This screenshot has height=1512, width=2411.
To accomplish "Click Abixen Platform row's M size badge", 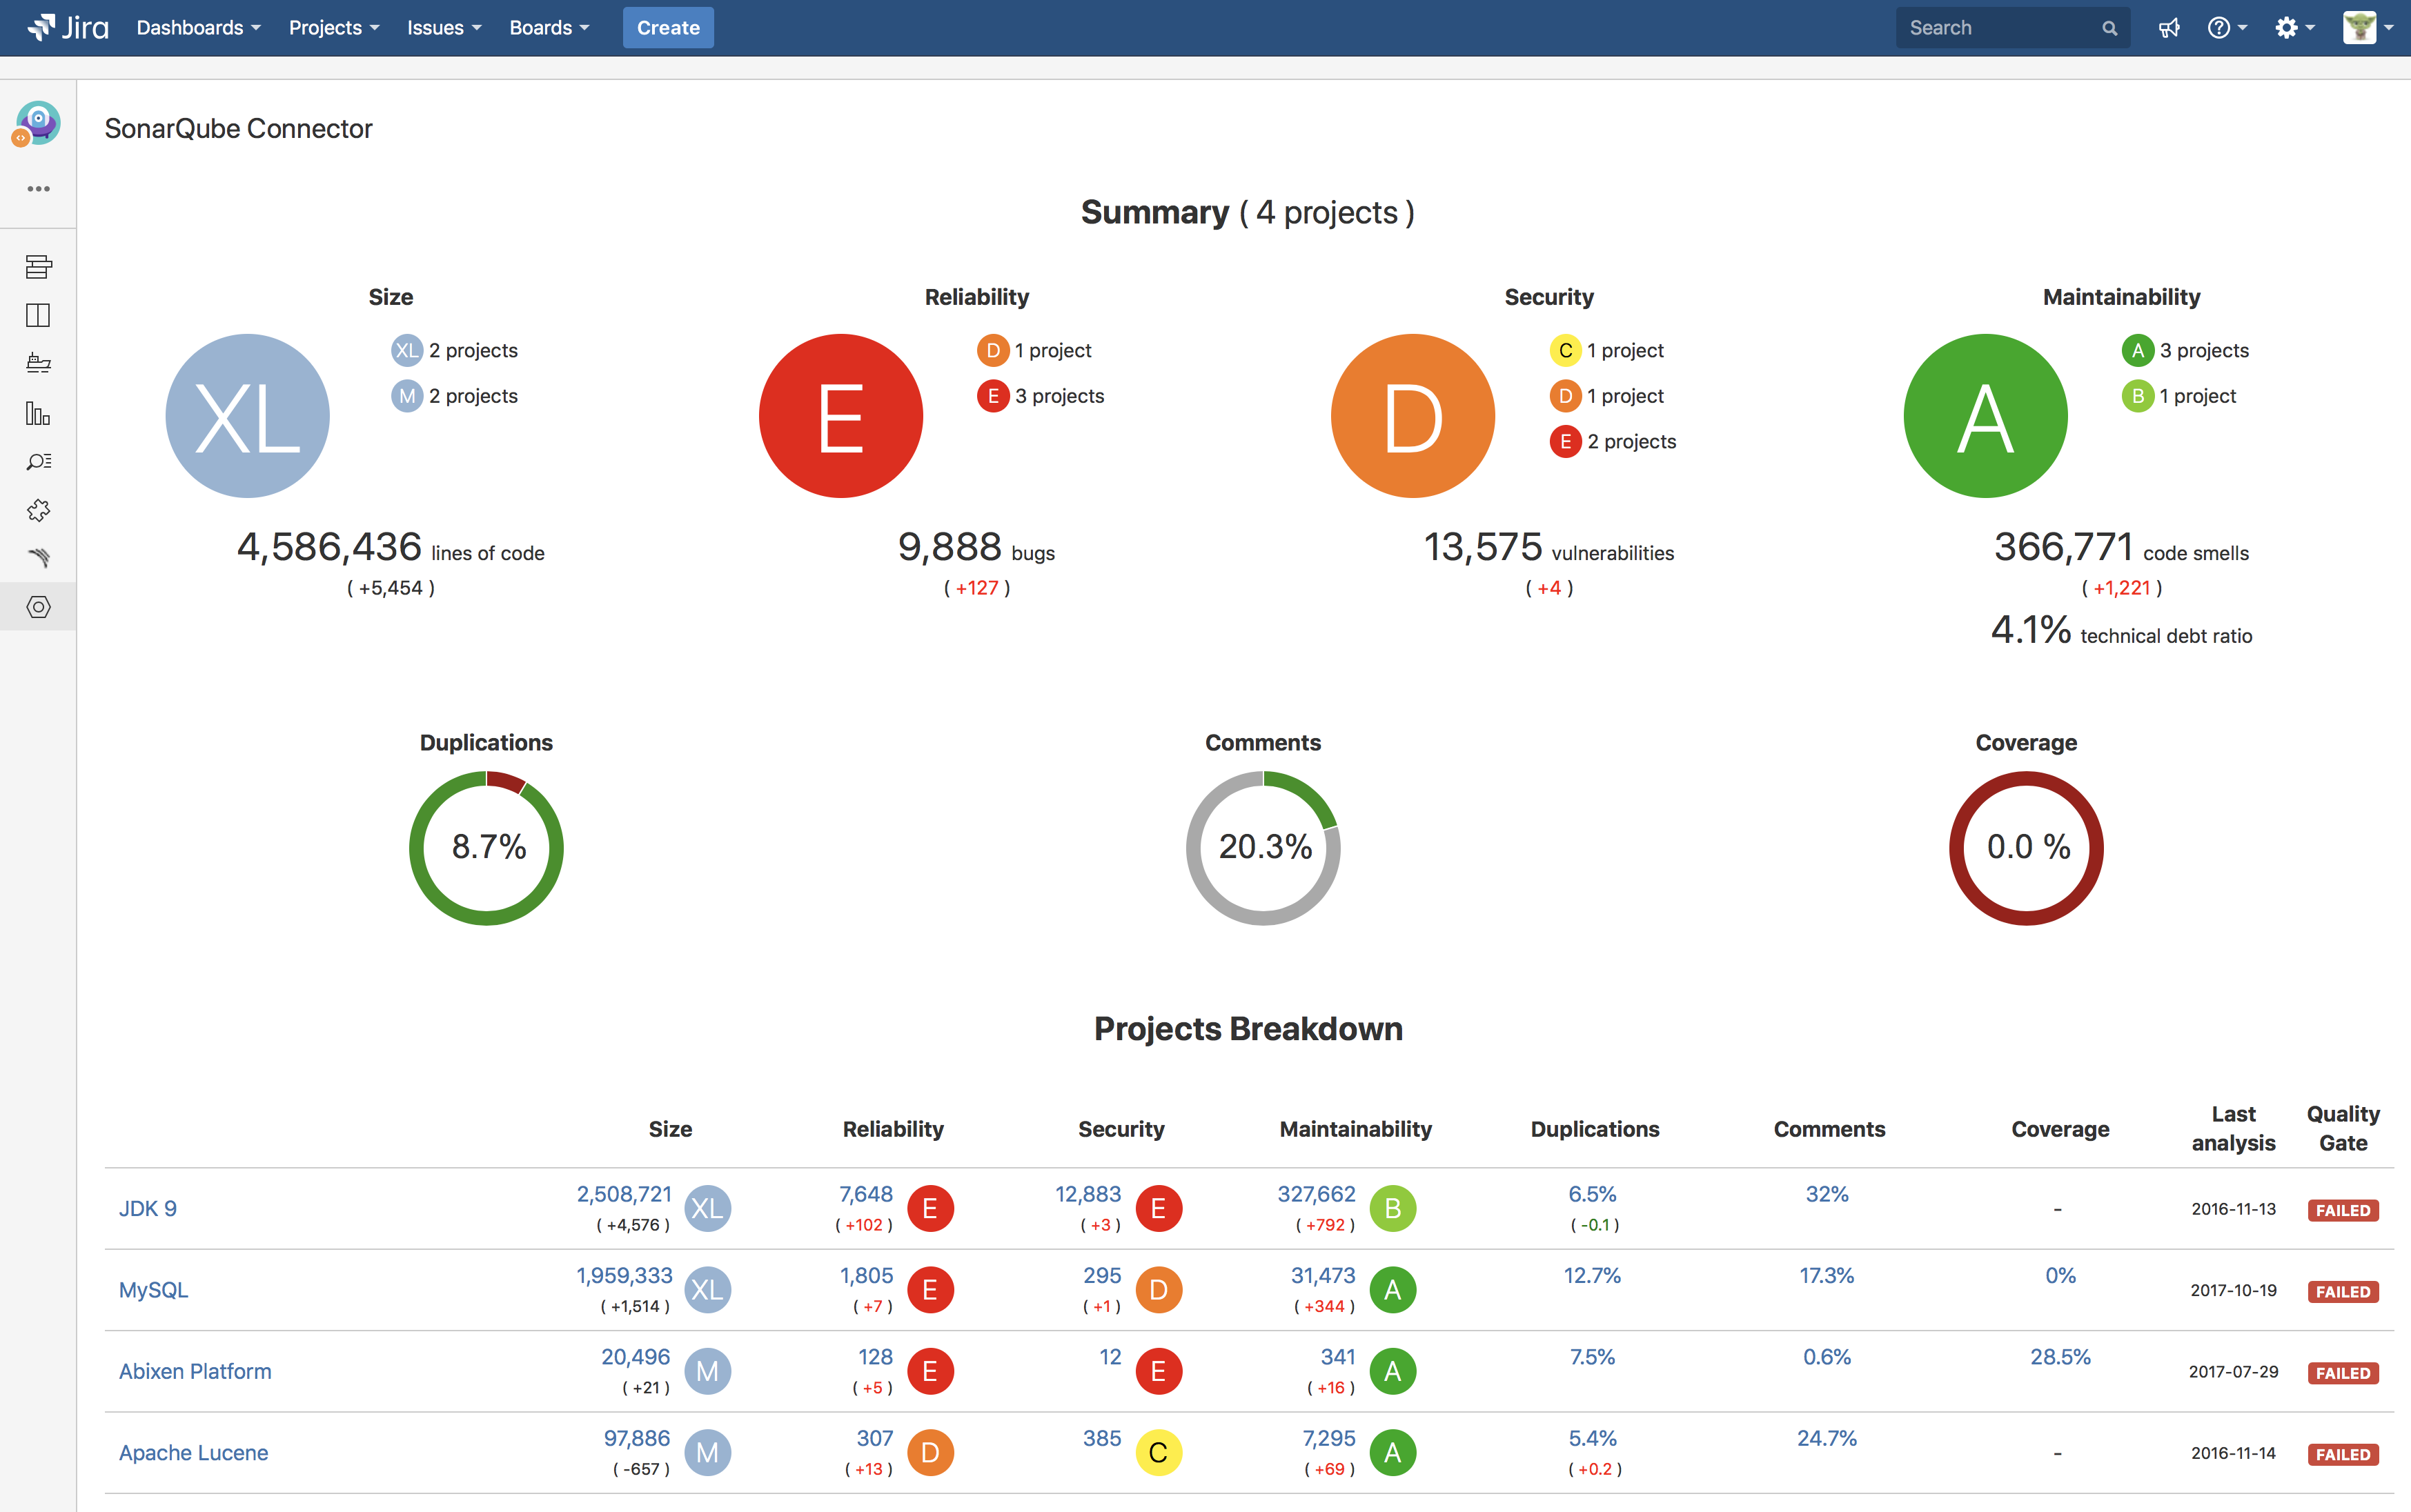I will click(707, 1371).
